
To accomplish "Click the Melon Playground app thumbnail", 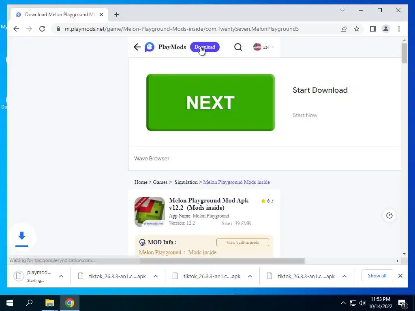I will pos(150,212).
